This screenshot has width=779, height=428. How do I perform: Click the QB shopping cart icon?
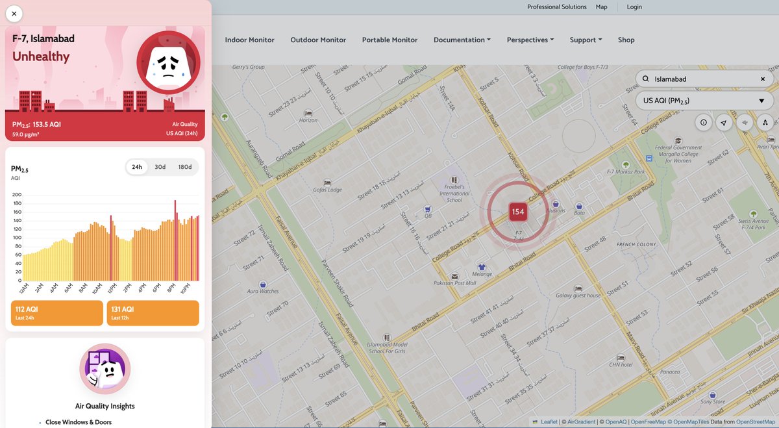tap(428, 209)
